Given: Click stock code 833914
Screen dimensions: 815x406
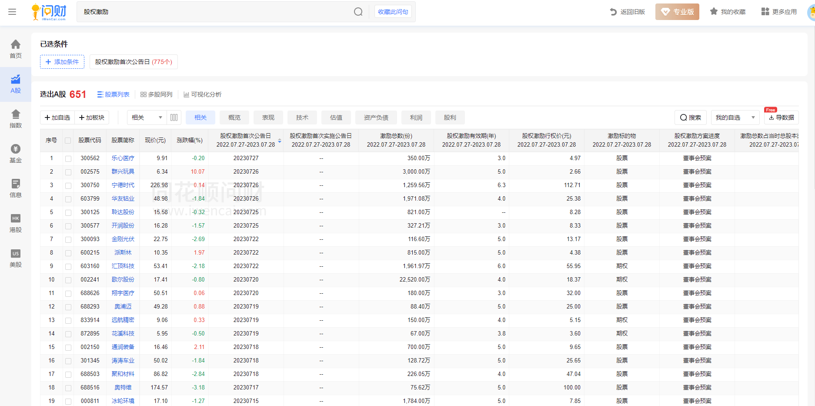Looking at the screenshot, I should click(x=90, y=320).
